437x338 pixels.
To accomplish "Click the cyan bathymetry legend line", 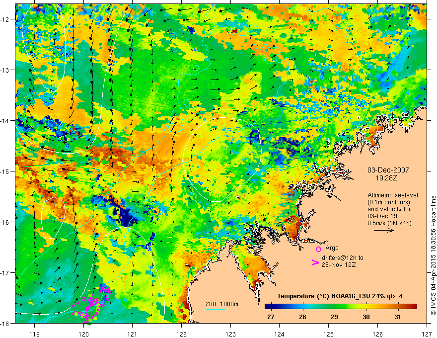I will (216, 309).
